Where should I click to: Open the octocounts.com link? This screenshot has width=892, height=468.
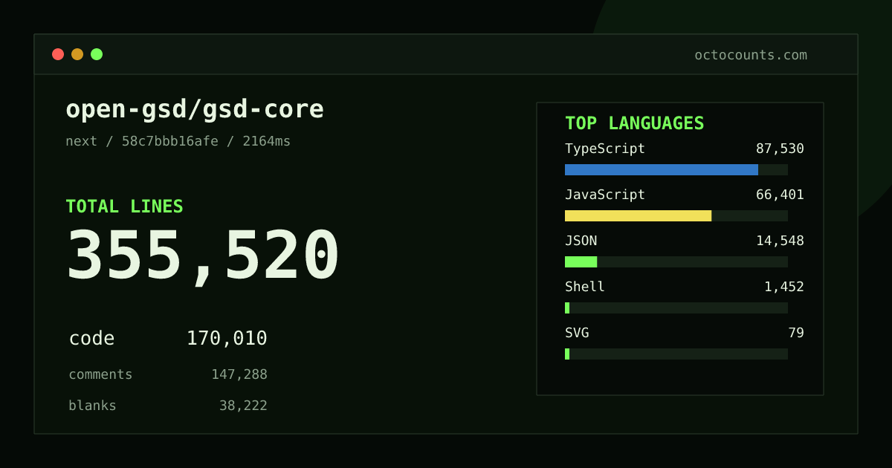click(x=751, y=55)
